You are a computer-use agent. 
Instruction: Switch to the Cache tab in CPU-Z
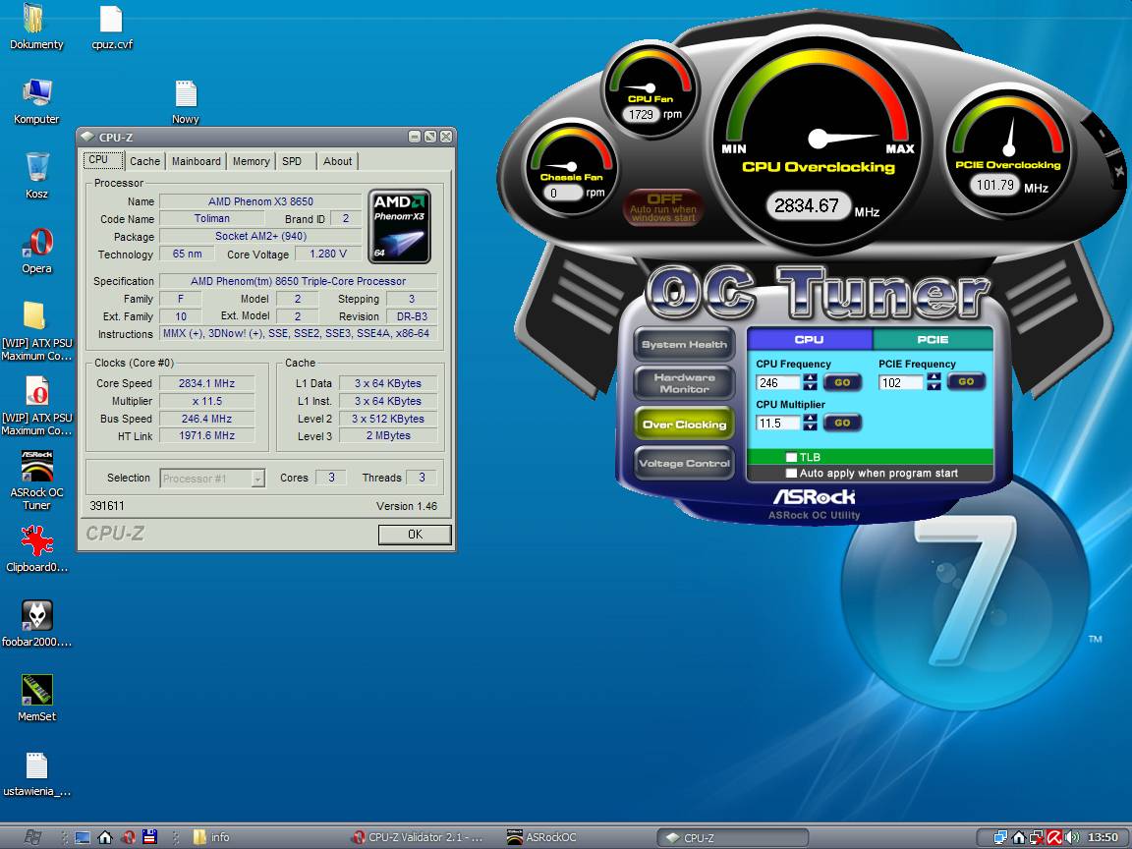tap(145, 162)
